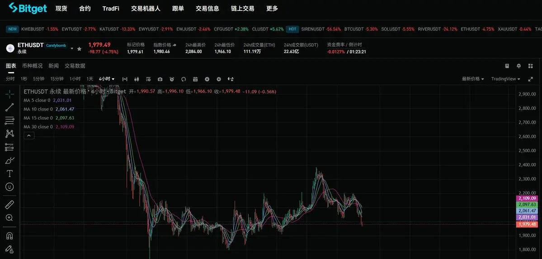
Task: Switch to 15分钟 timeframe
Action: (57, 79)
